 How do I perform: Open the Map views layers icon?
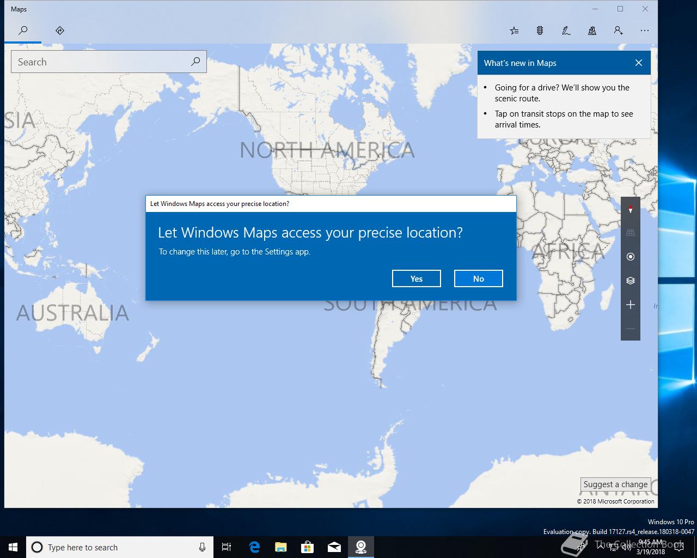tap(631, 281)
